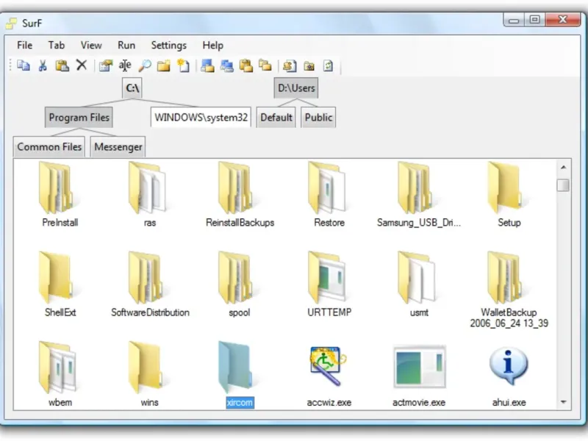Viewport: 588px width, 441px height.
Task: Create new folder via toolbar icon
Action: (163, 66)
